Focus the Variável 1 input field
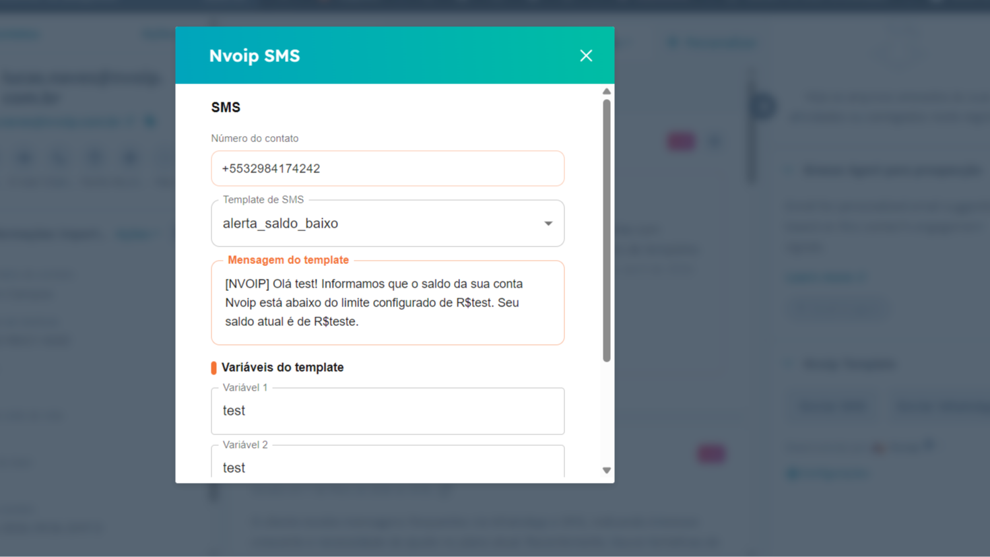Image resolution: width=990 pixels, height=557 pixels. [387, 411]
